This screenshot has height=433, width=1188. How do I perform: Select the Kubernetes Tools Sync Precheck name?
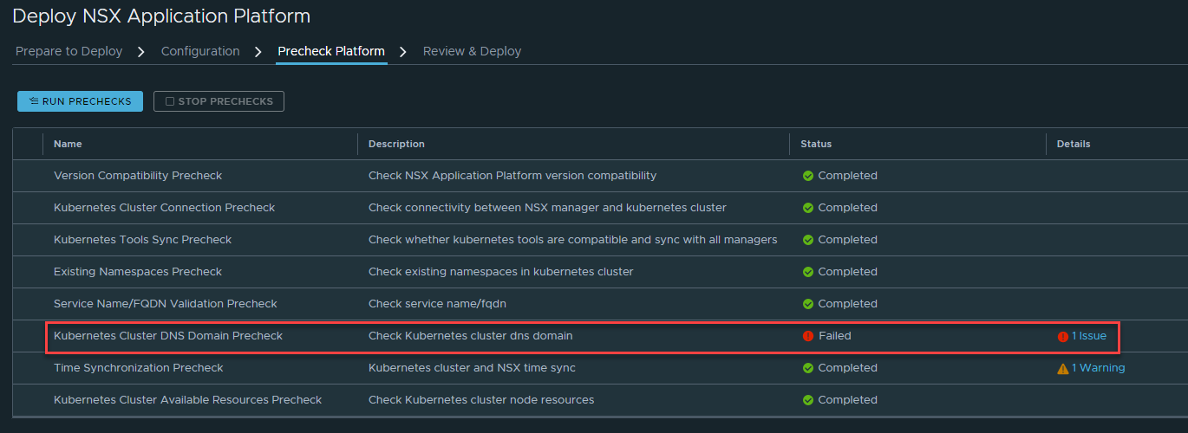[x=143, y=240]
